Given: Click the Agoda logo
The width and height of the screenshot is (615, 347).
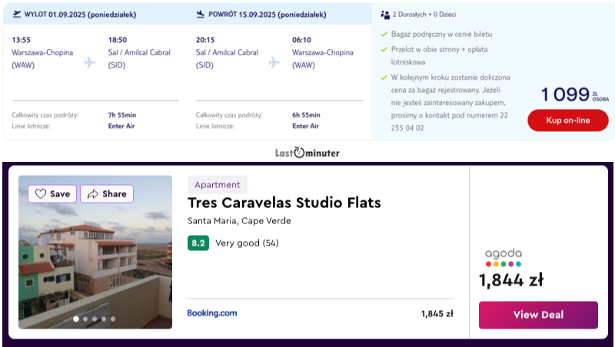Looking at the screenshot, I should (x=504, y=258).
